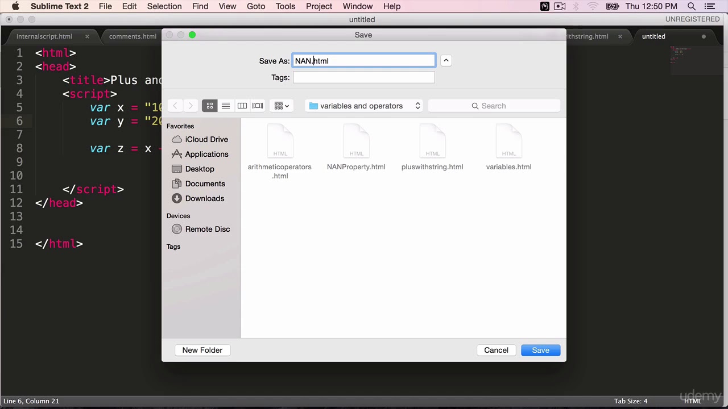
Task: Switch to comments.html tab
Action: click(133, 36)
